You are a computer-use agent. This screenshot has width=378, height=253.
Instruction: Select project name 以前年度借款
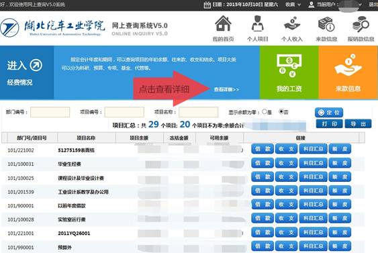pyautogui.click(x=72, y=206)
